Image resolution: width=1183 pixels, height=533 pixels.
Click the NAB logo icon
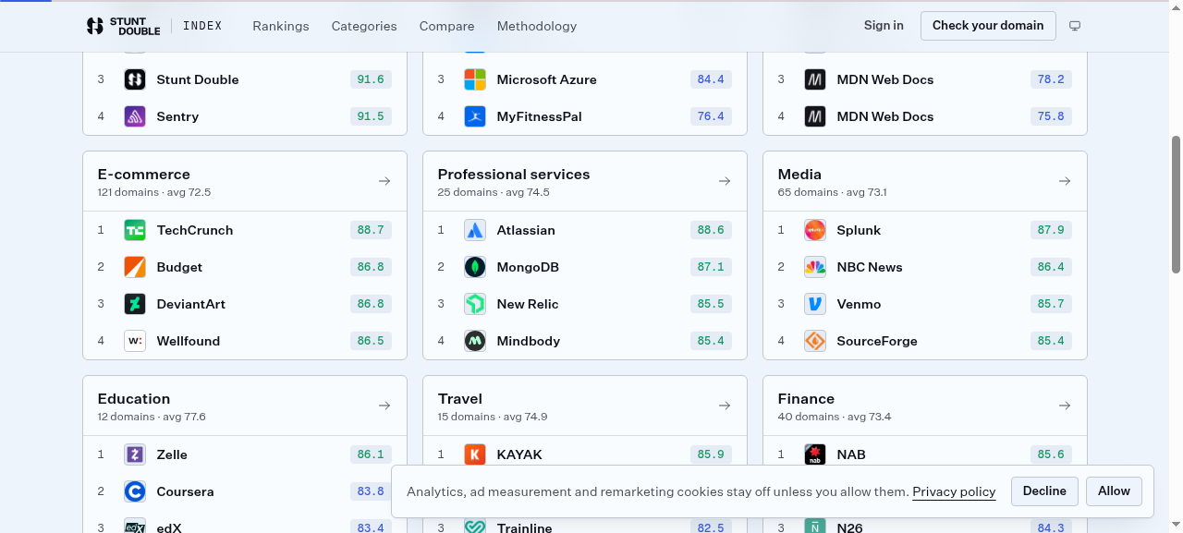pos(815,454)
